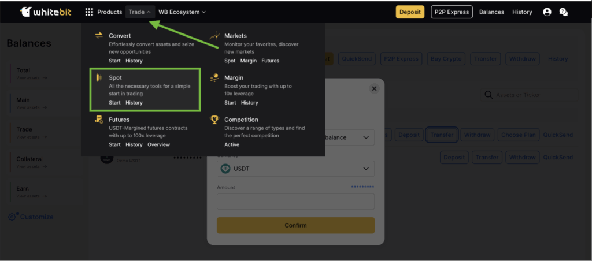Click the Convert arrows icon
This screenshot has width=592, height=261.
99,35
